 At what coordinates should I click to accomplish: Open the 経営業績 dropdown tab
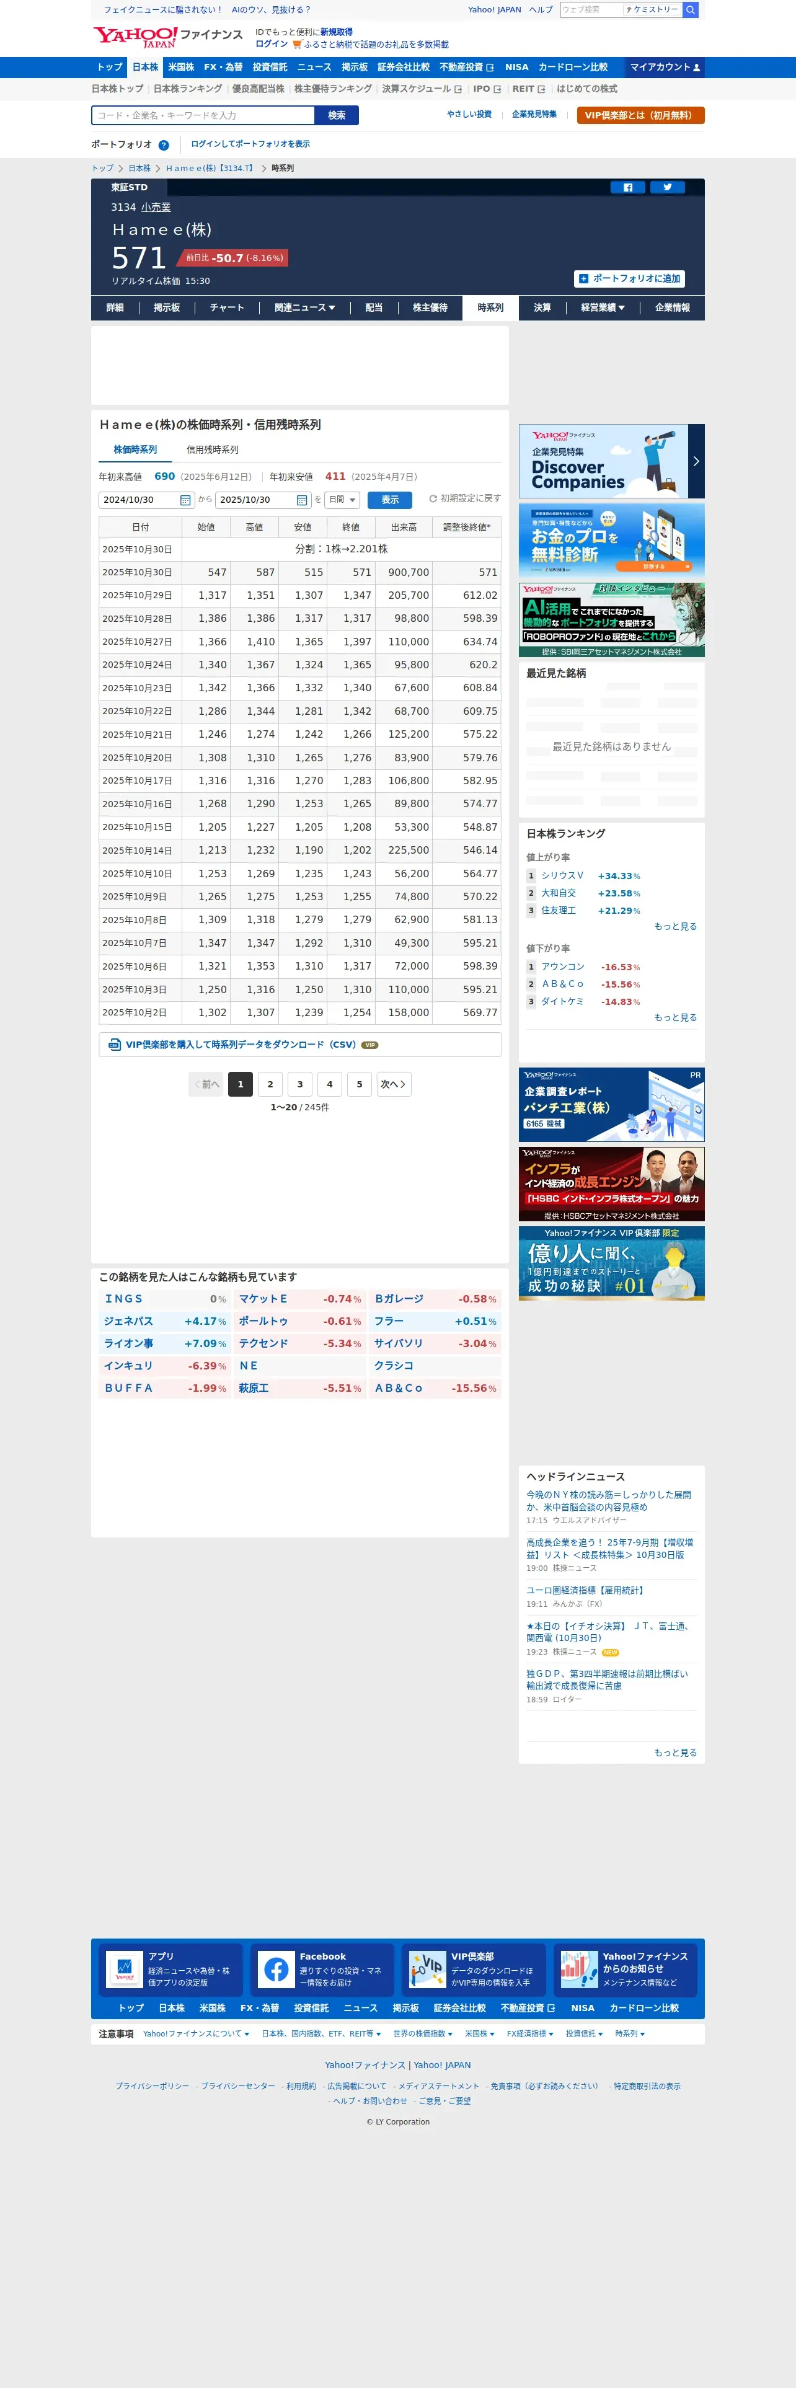point(603,307)
